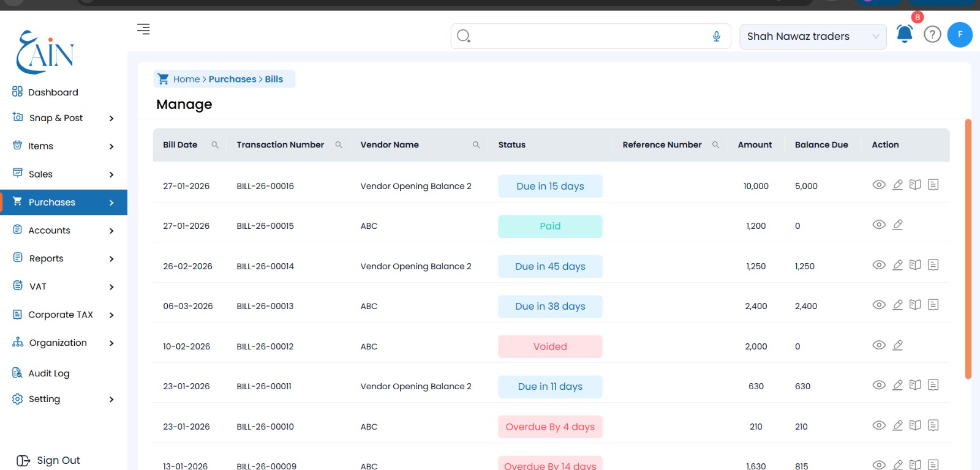Edit bill BILL-26-00014 with pencil icon
The image size is (980, 470).
click(897, 265)
